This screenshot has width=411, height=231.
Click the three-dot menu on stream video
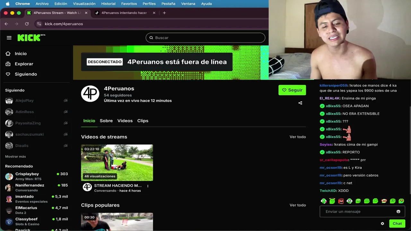coord(148,186)
